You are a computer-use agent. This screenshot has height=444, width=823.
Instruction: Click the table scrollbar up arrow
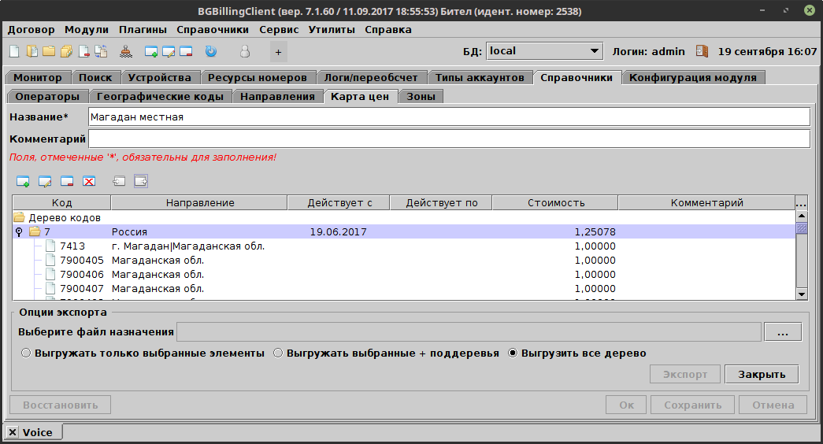(x=802, y=216)
